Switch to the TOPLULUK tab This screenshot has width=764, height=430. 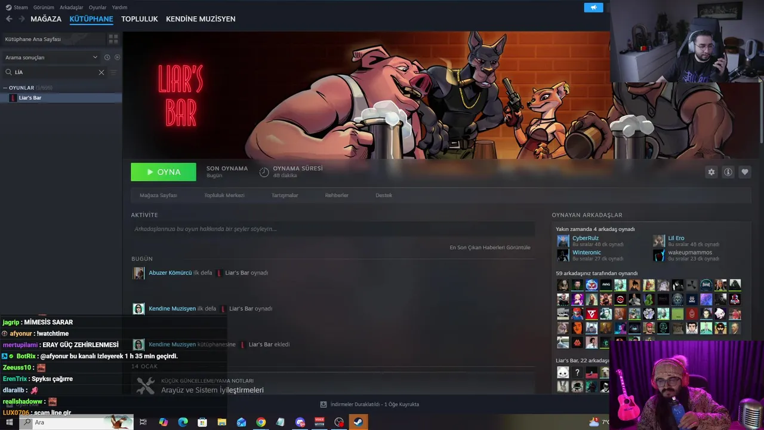tap(140, 19)
